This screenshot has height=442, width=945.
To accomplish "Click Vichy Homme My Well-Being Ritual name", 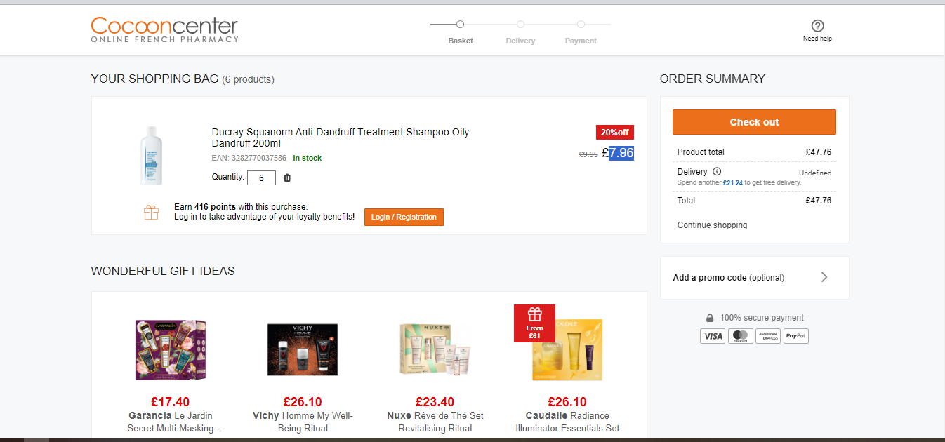I will 303,422.
